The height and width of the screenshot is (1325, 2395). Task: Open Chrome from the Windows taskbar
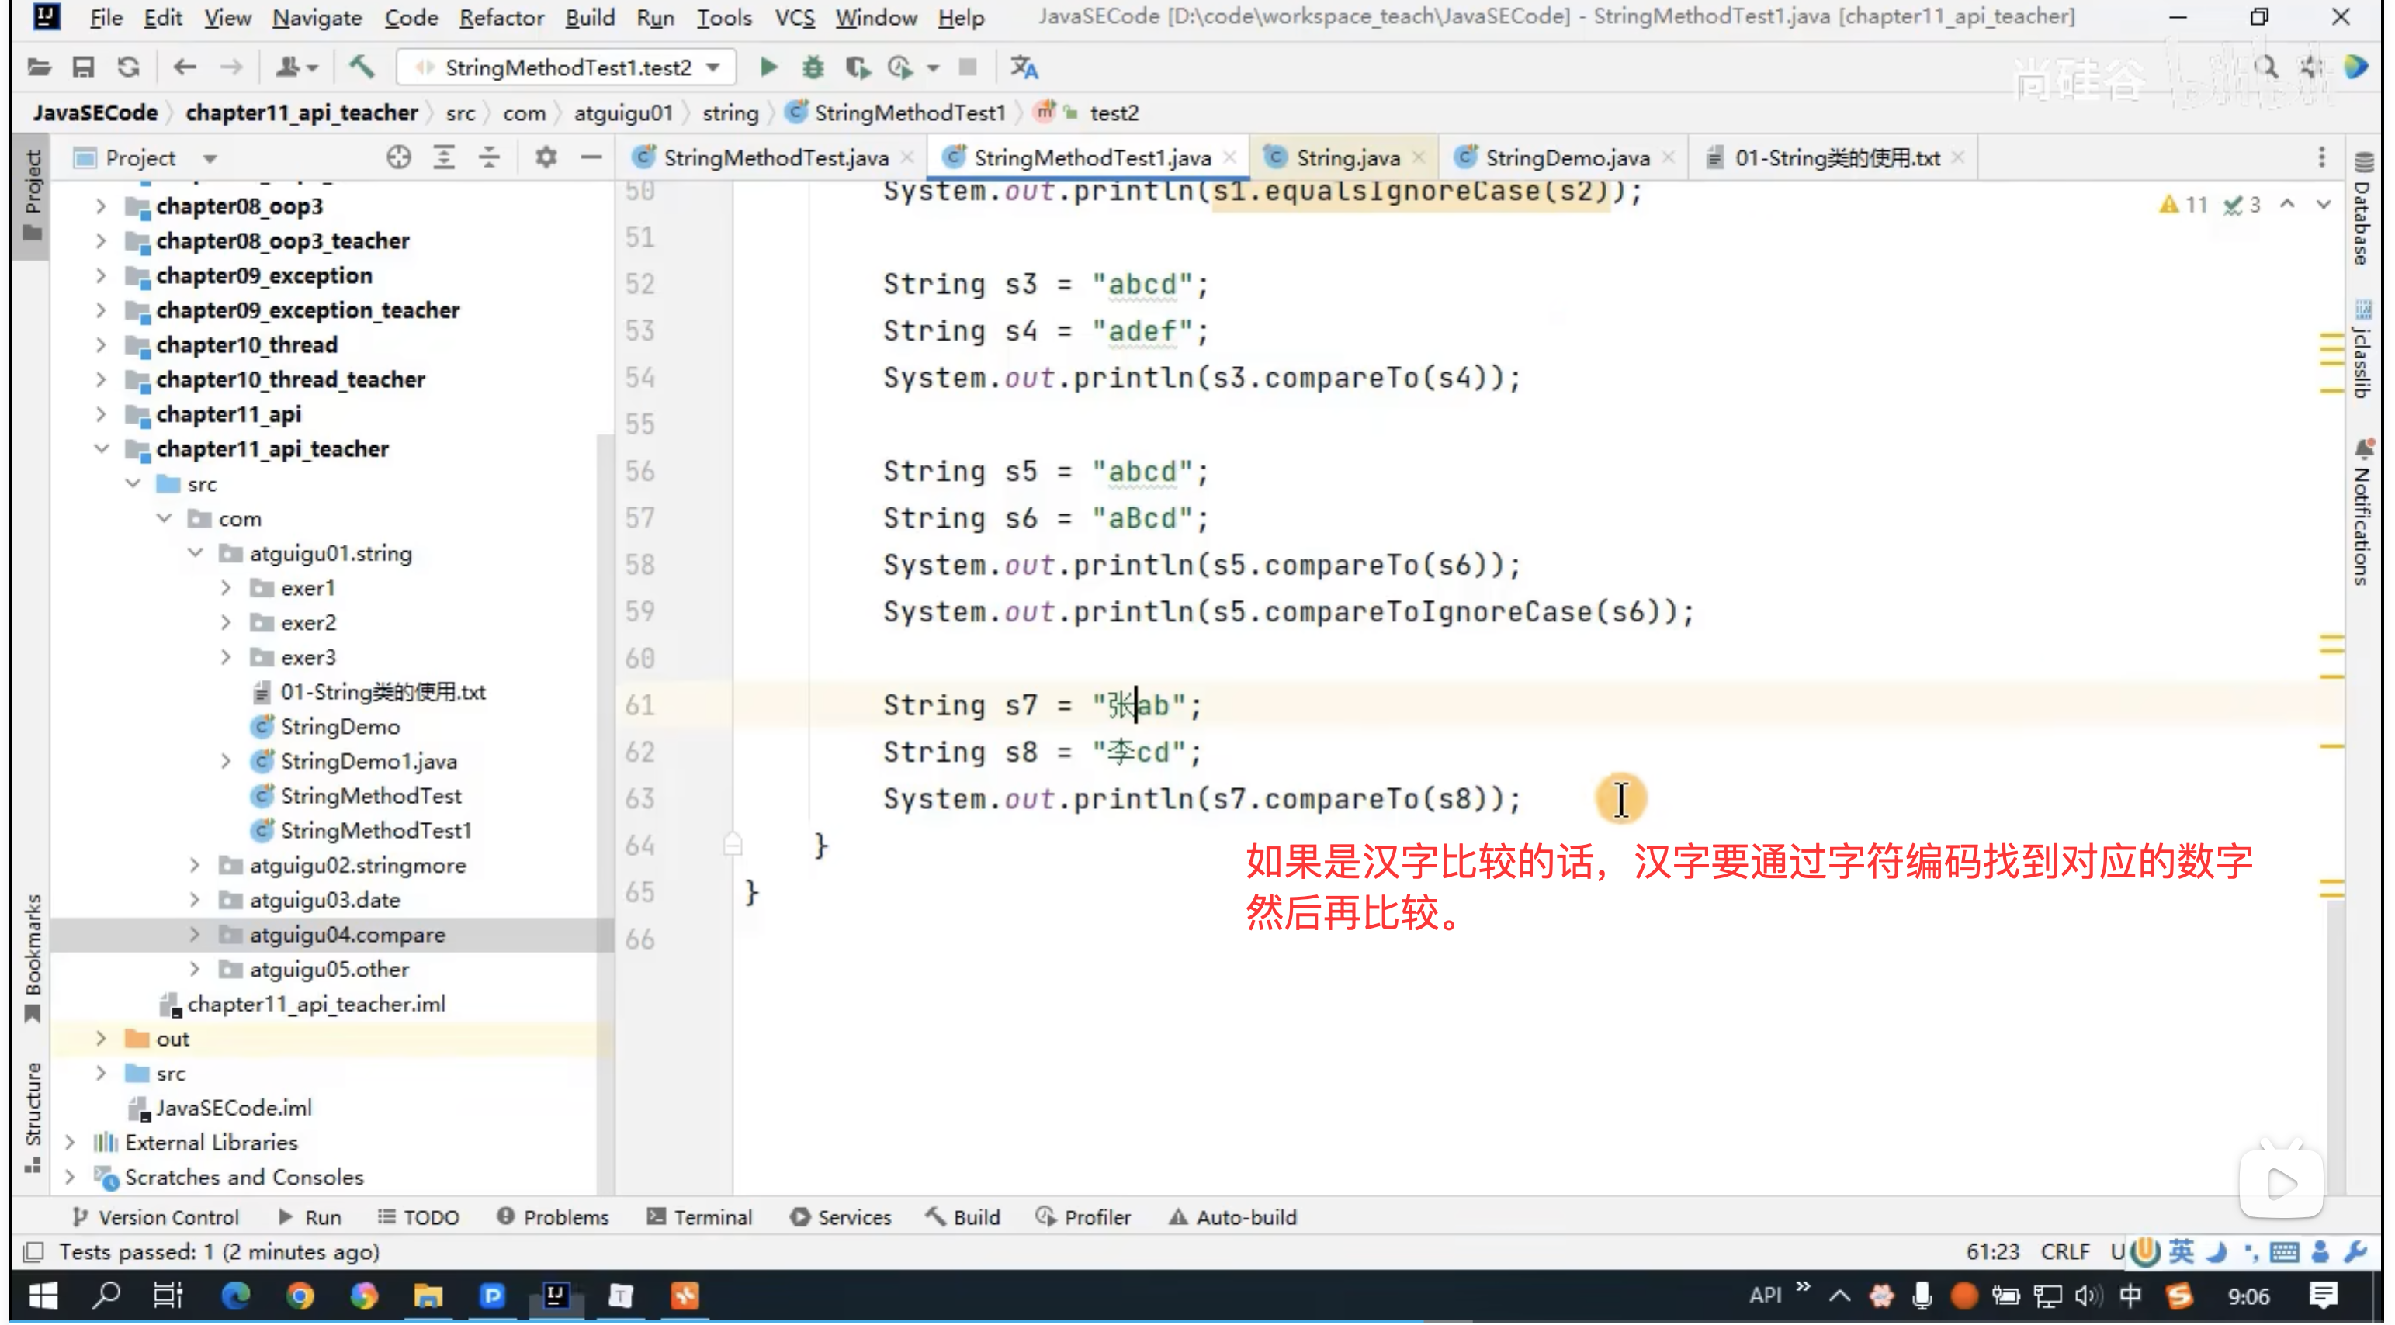point(300,1296)
